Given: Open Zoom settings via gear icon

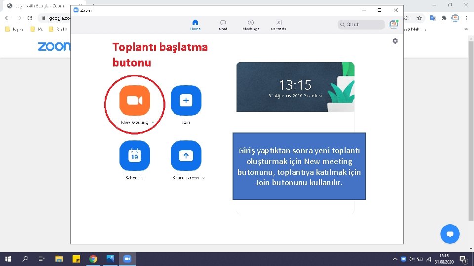Looking at the screenshot, I should click(395, 41).
